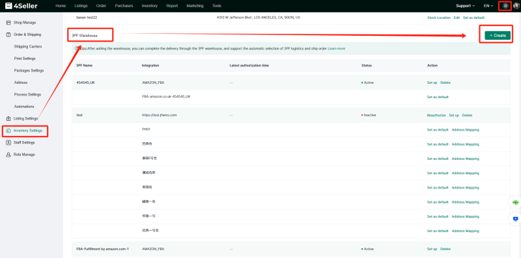Set tianan-test22 warehouse as default
The height and width of the screenshot is (258, 521).
point(473,18)
